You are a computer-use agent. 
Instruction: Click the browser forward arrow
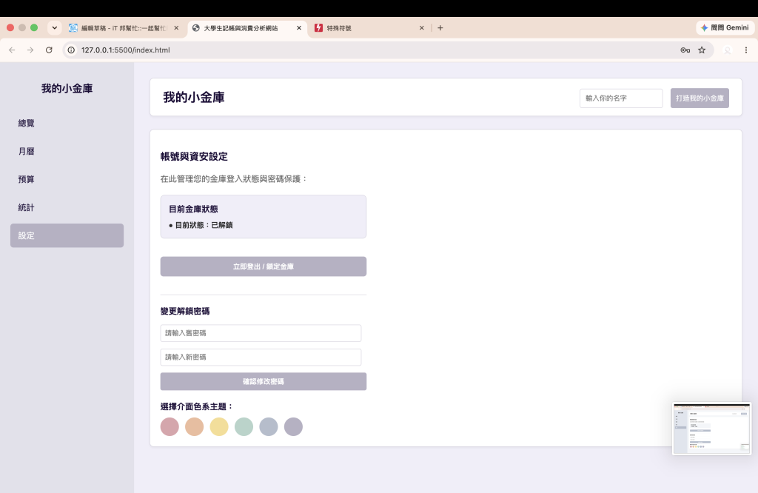30,50
